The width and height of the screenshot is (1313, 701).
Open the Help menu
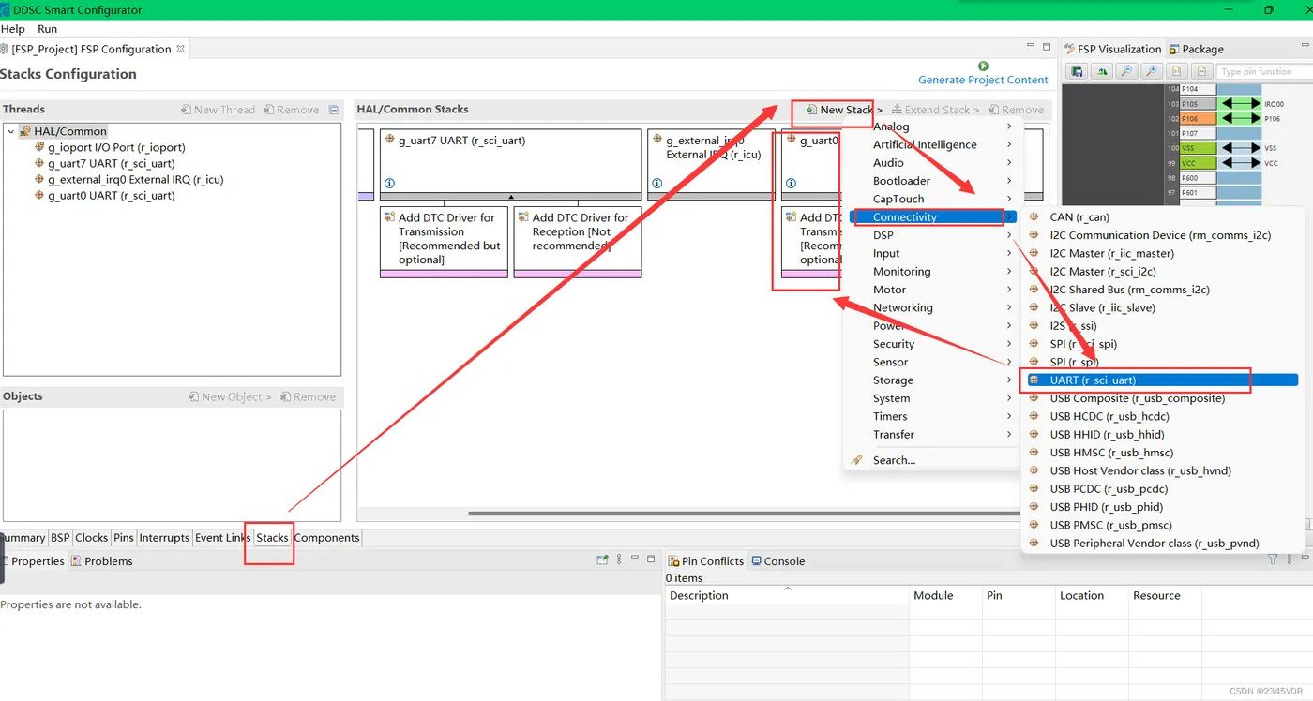[13, 29]
